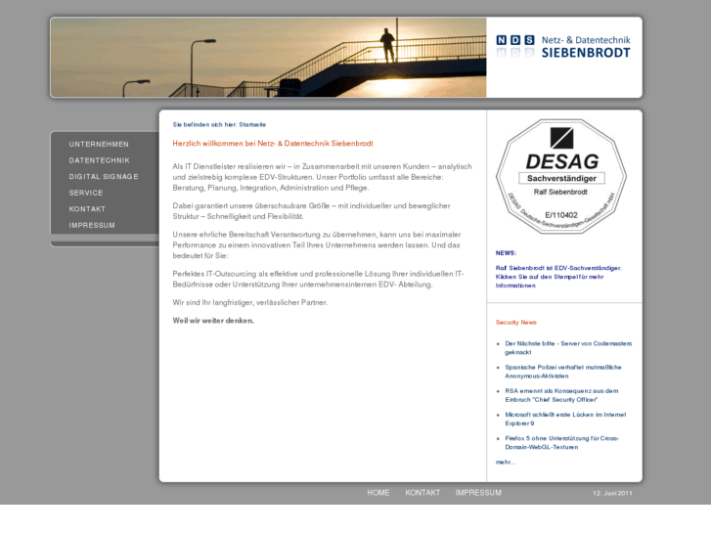Open news link about Ralf Siebenbrodt EDV-Sachverständiger
711x533 pixels.
[x=558, y=277]
